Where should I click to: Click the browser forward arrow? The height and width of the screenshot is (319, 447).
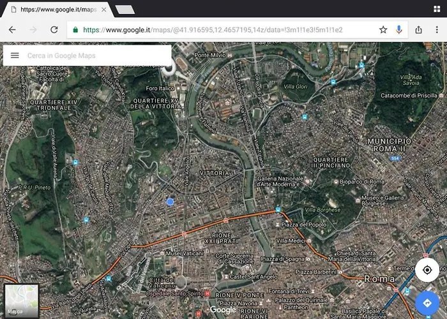click(x=33, y=29)
